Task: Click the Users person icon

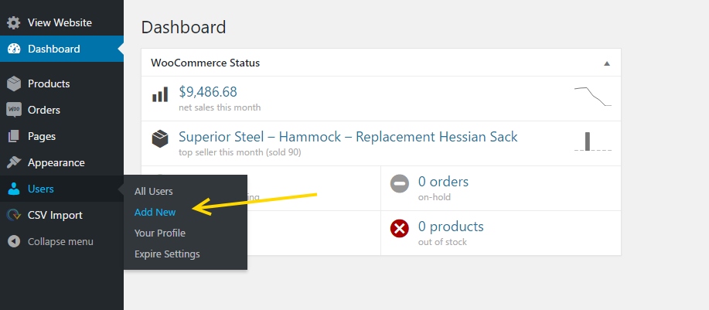Action: (14, 189)
